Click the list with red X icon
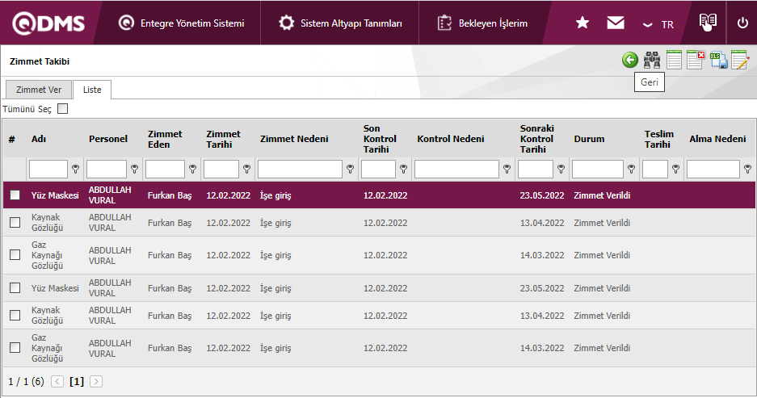 pyautogui.click(x=696, y=61)
